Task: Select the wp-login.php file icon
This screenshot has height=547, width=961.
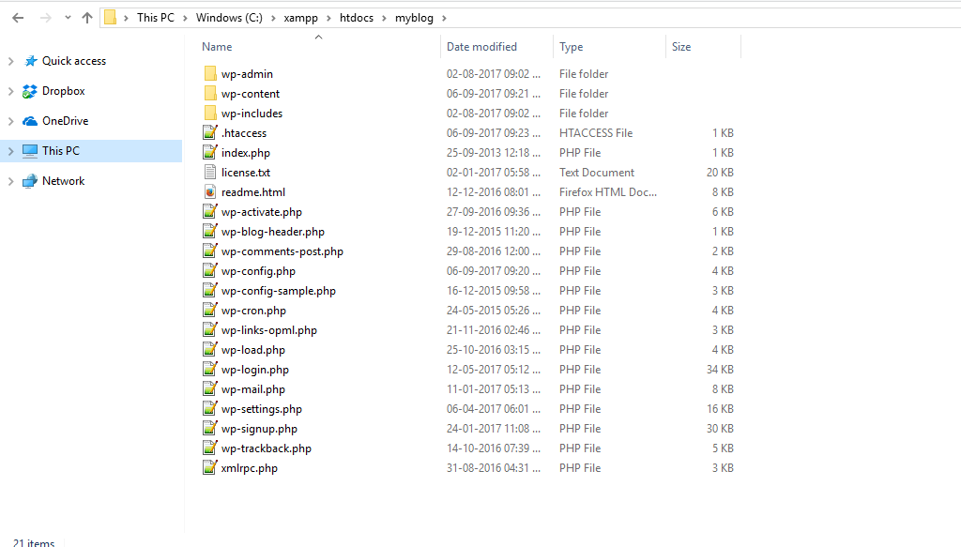Action: (x=209, y=369)
